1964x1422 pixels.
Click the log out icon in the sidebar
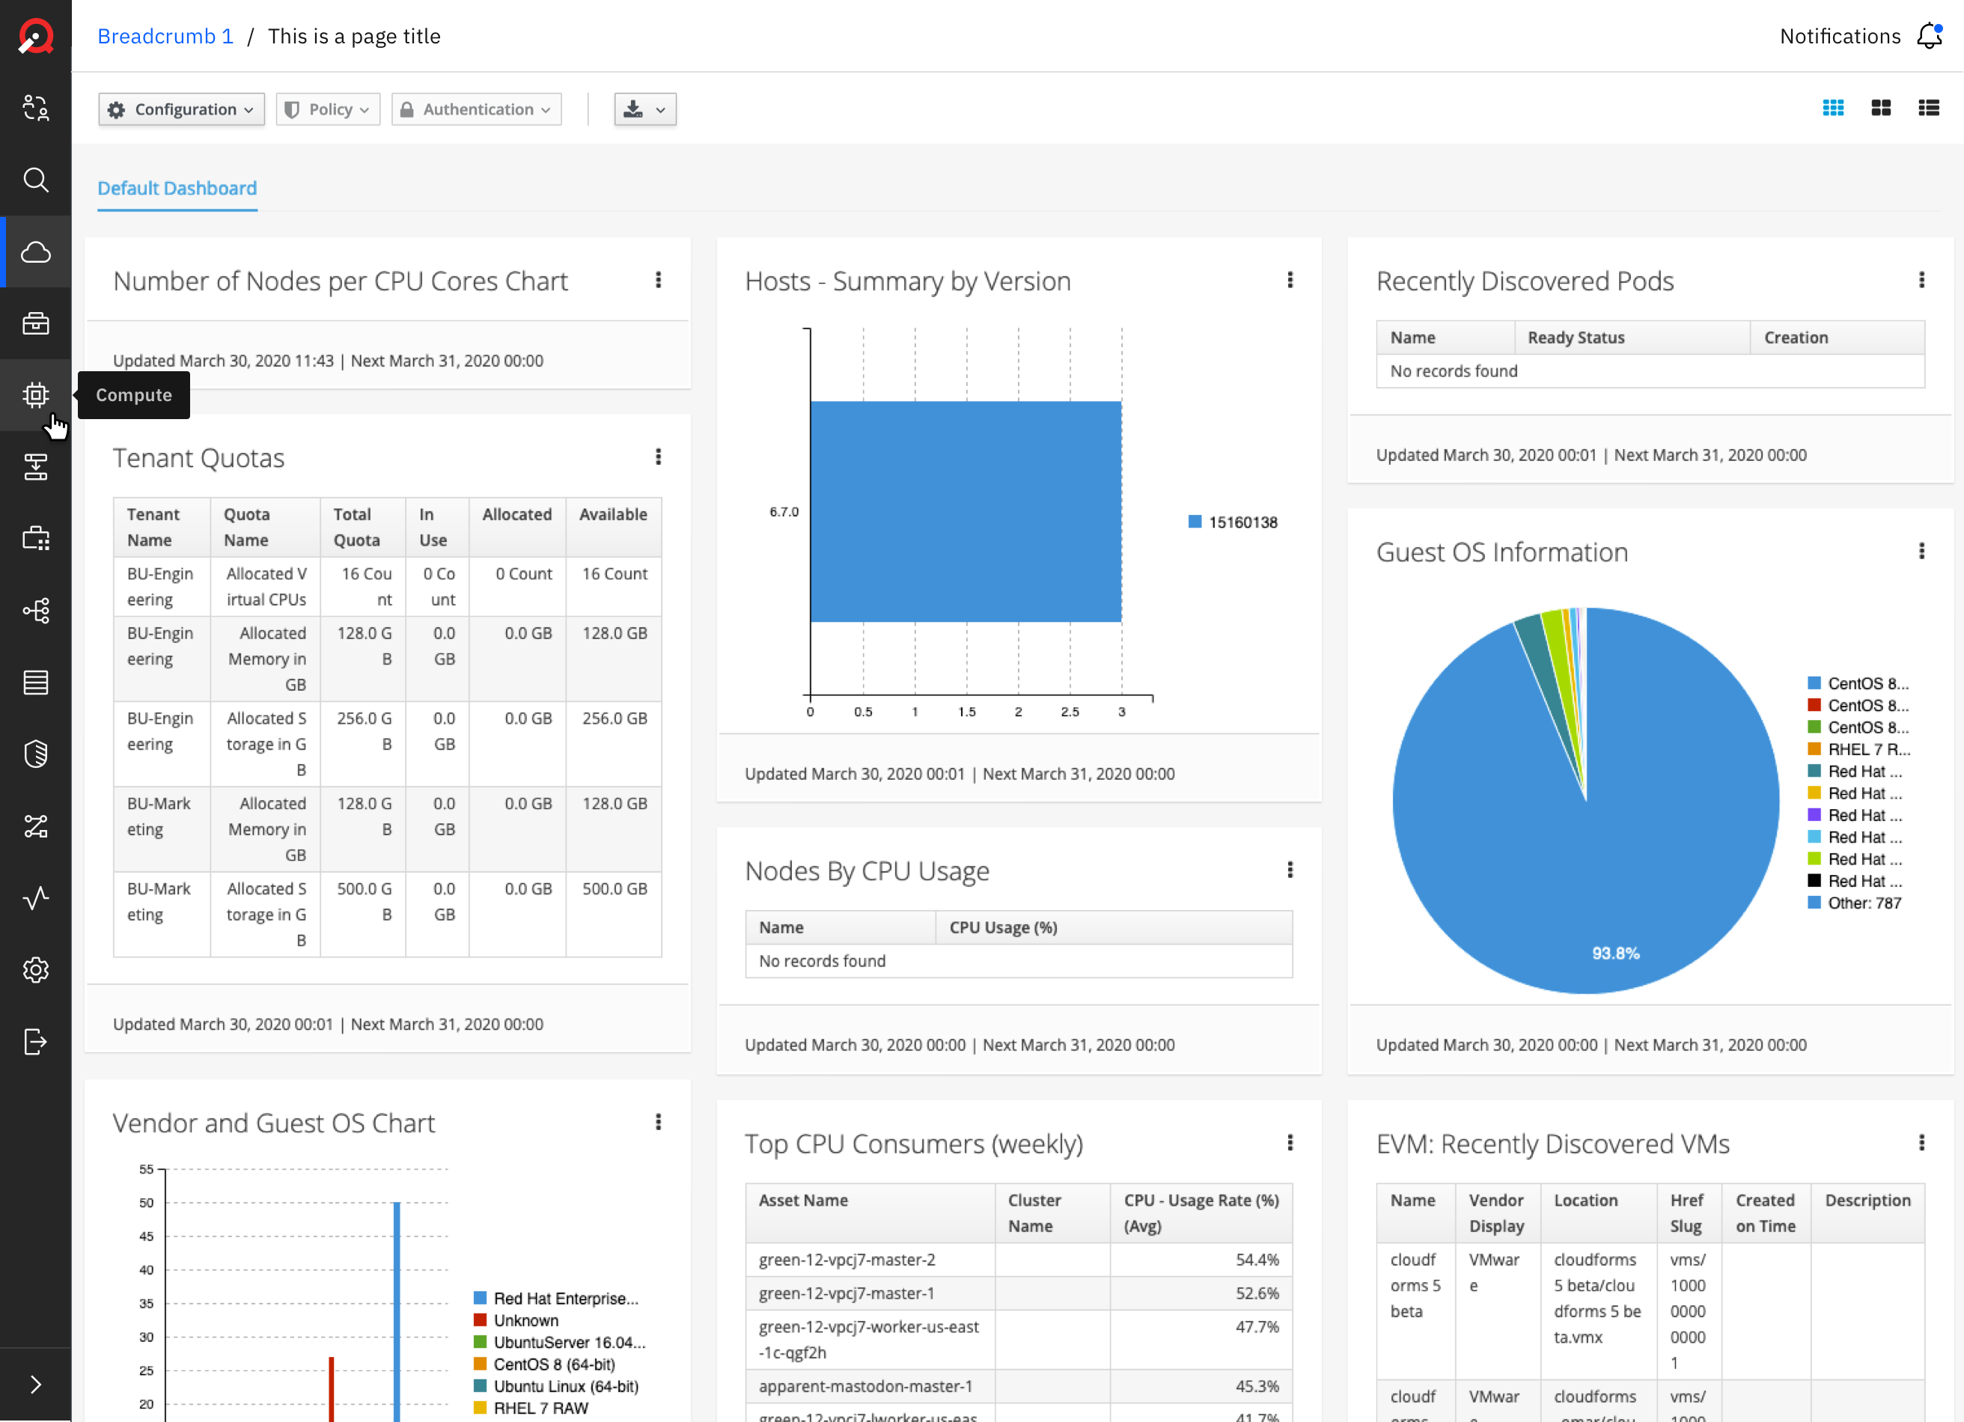(35, 1042)
